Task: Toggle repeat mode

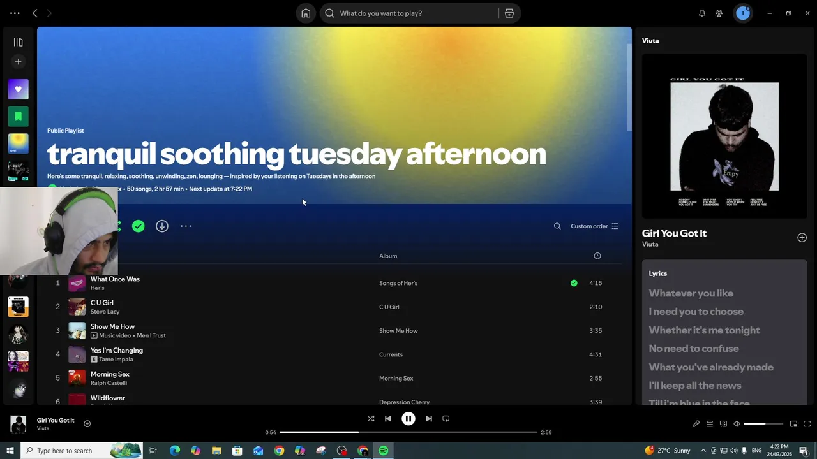Action: click(446, 419)
